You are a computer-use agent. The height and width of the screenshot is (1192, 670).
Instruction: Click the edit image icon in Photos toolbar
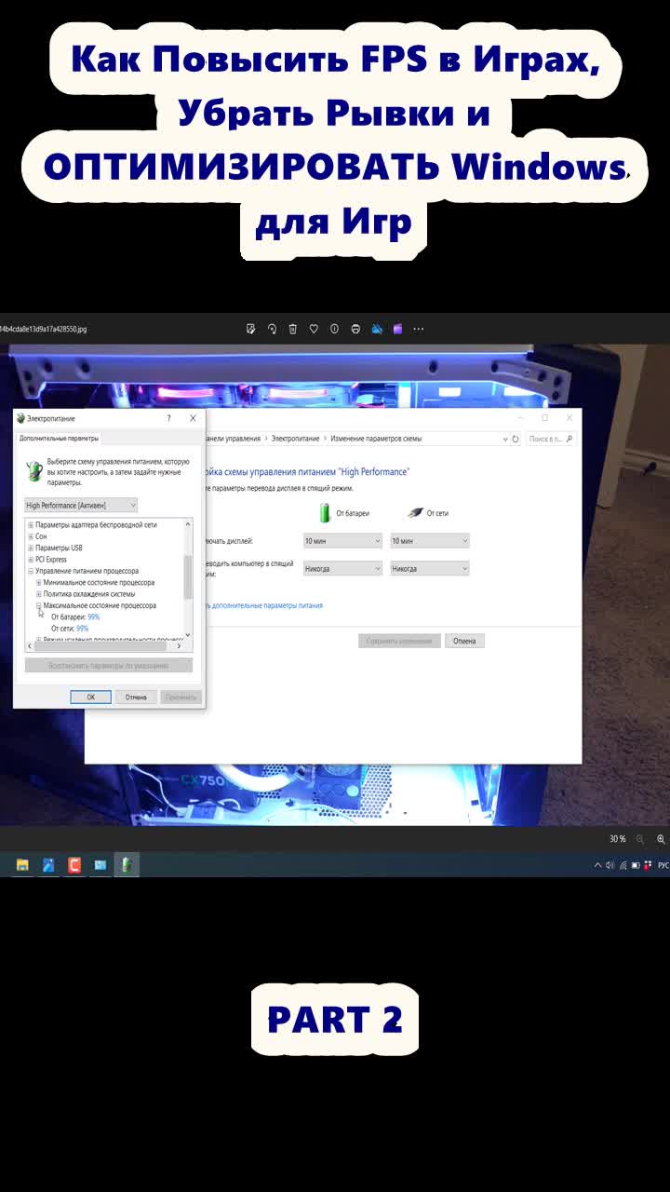pyautogui.click(x=250, y=329)
